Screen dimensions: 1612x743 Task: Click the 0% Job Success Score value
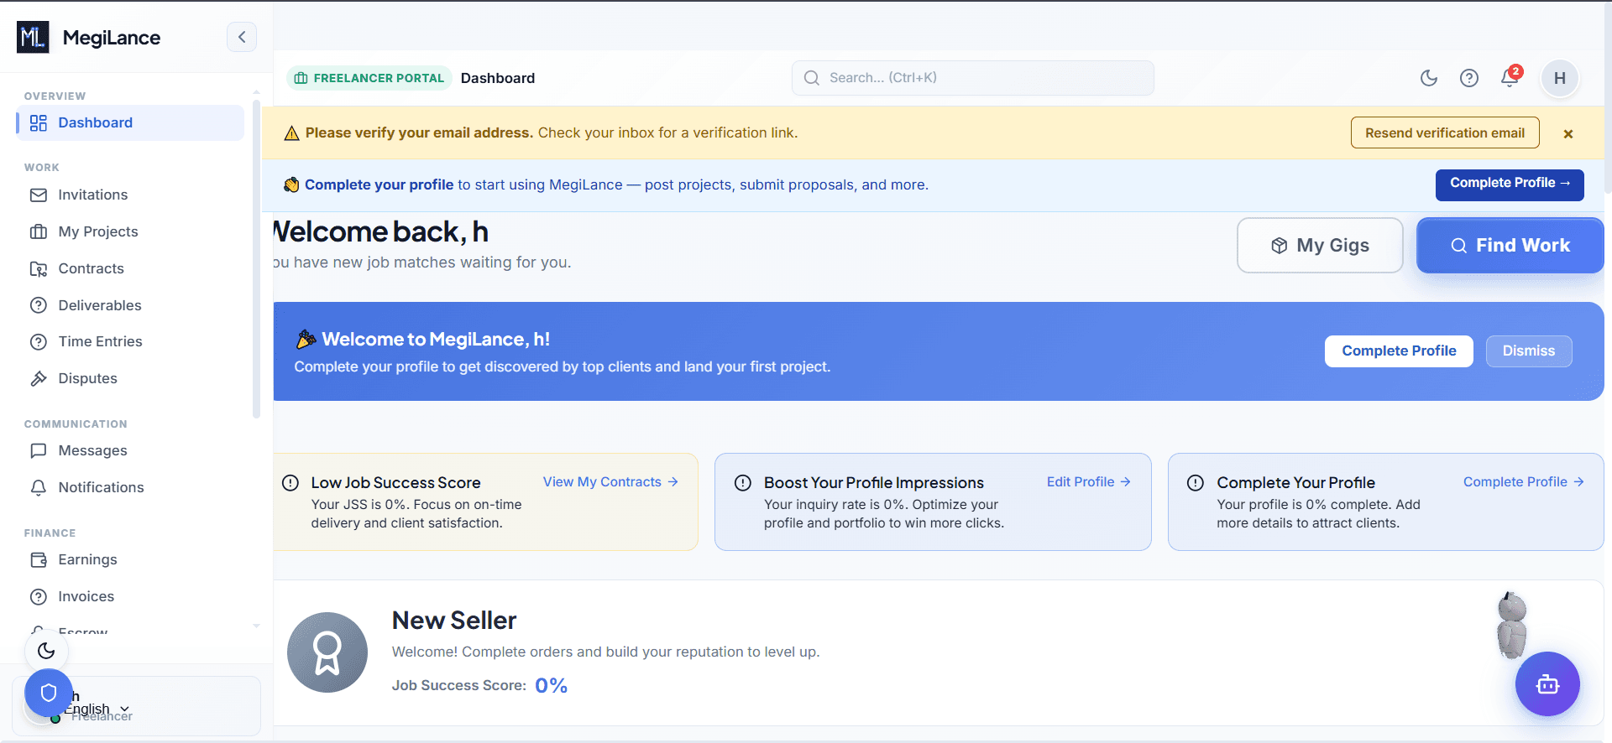tap(551, 685)
